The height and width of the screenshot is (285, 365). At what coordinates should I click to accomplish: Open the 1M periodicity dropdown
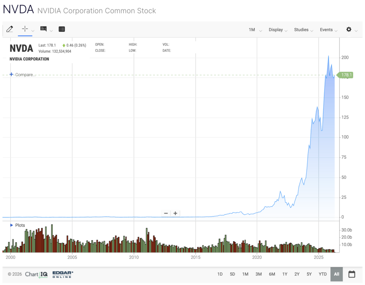click(x=255, y=30)
